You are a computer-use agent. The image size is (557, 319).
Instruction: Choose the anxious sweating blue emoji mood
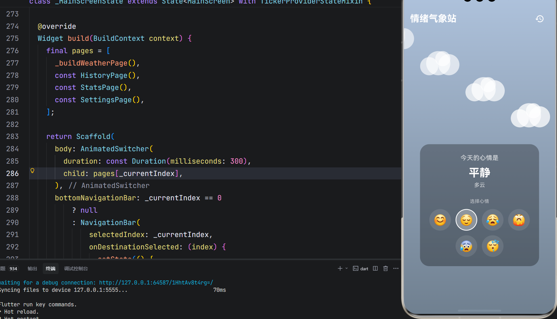pyautogui.click(x=466, y=246)
